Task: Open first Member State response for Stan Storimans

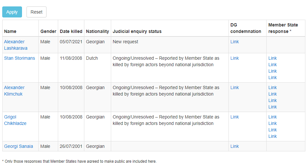Action: 272,58
